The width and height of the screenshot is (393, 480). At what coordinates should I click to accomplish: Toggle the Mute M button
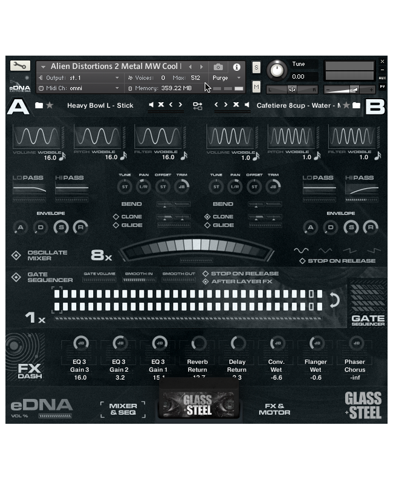256,87
